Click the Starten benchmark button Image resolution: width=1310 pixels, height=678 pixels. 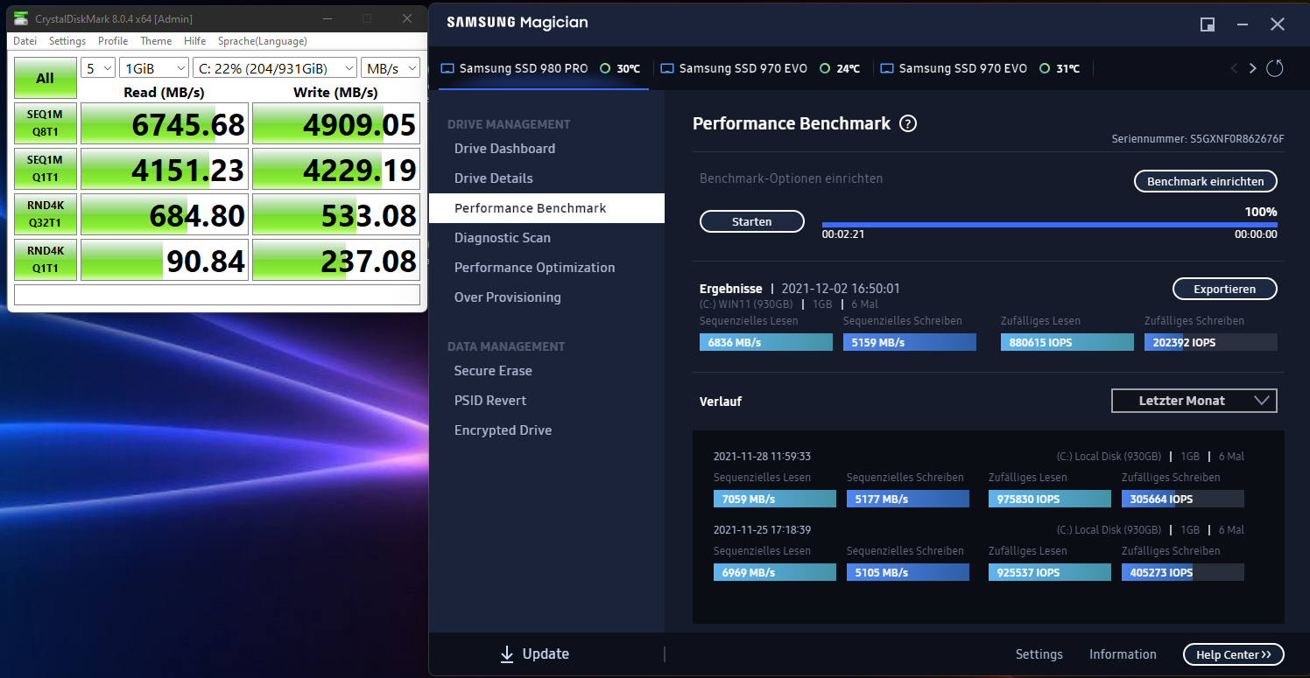click(752, 221)
